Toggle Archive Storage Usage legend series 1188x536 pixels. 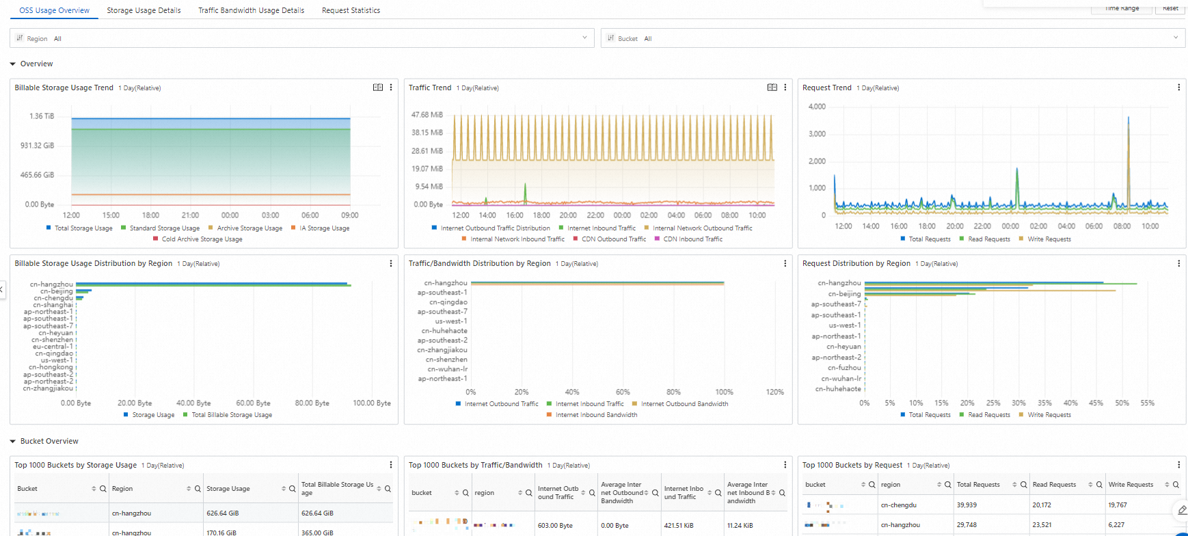[x=245, y=228]
